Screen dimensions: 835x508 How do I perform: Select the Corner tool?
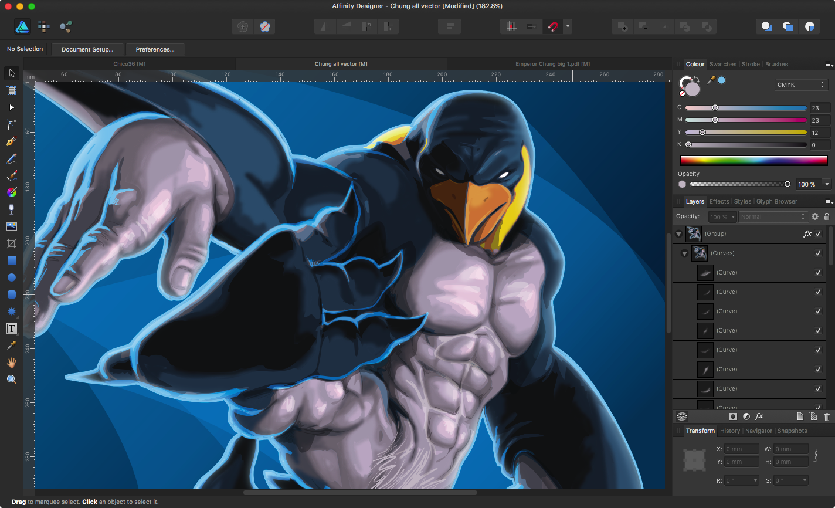tap(11, 124)
